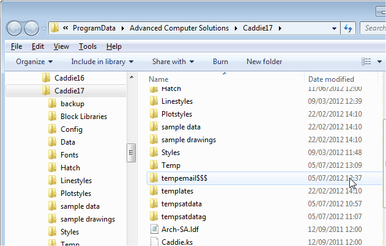
Task: Select Linestyles folder icon in file list
Action: click(x=154, y=101)
